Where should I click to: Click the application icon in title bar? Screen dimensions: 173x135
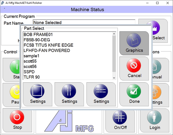(2, 3)
